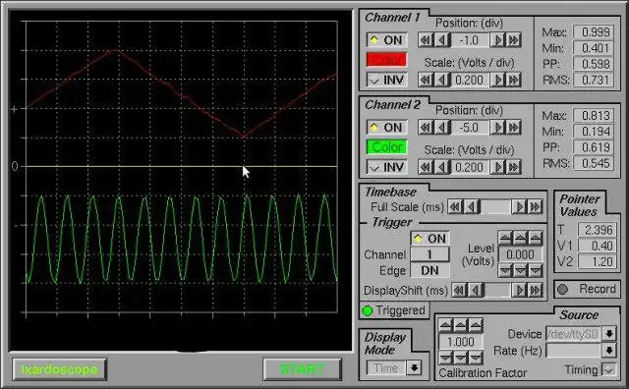The height and width of the screenshot is (389, 629).
Task: Lower trigger level with rightmost down arrow
Action: tap(536, 271)
